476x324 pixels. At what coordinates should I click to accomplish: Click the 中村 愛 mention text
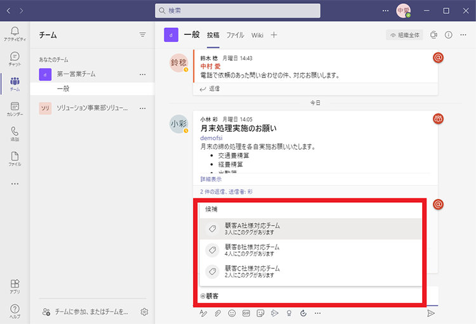point(210,66)
